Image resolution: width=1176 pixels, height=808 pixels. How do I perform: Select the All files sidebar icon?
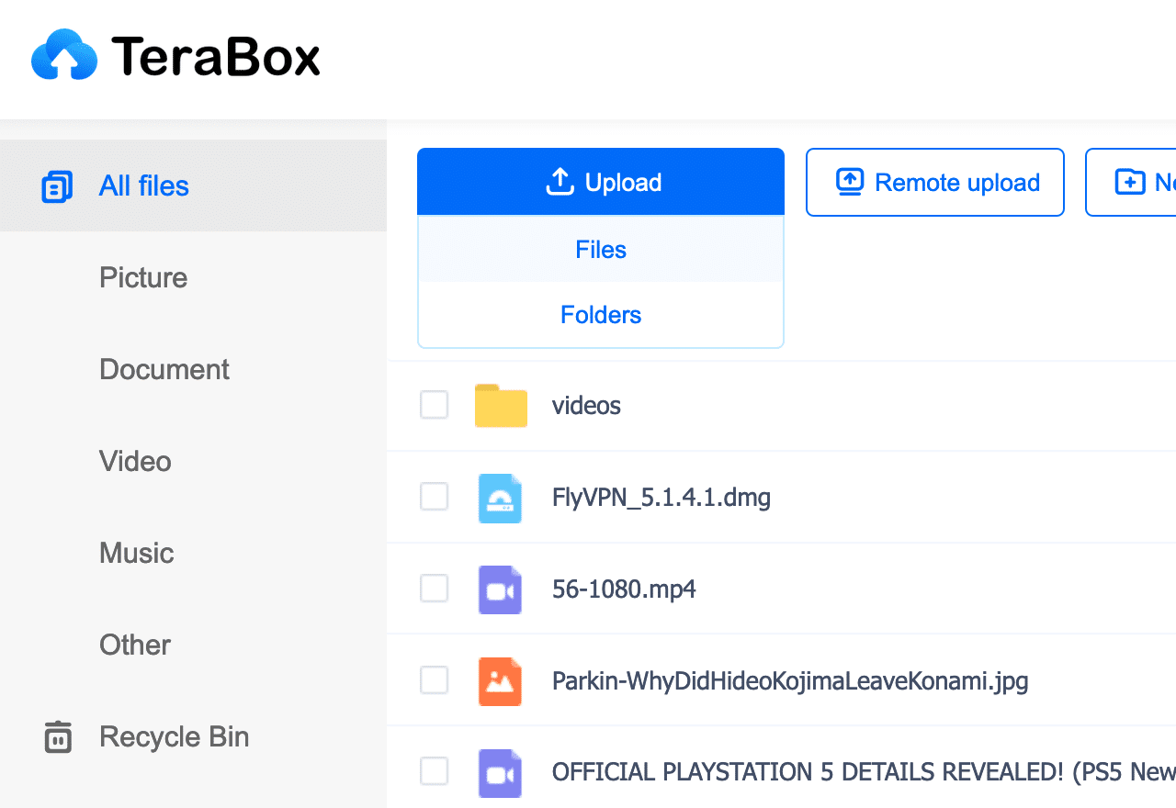click(56, 185)
